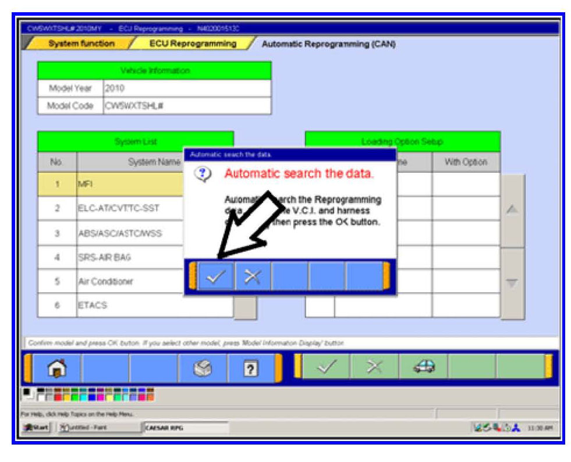
Task: Select SRS-AIR BAG in System List
Action: point(128,257)
